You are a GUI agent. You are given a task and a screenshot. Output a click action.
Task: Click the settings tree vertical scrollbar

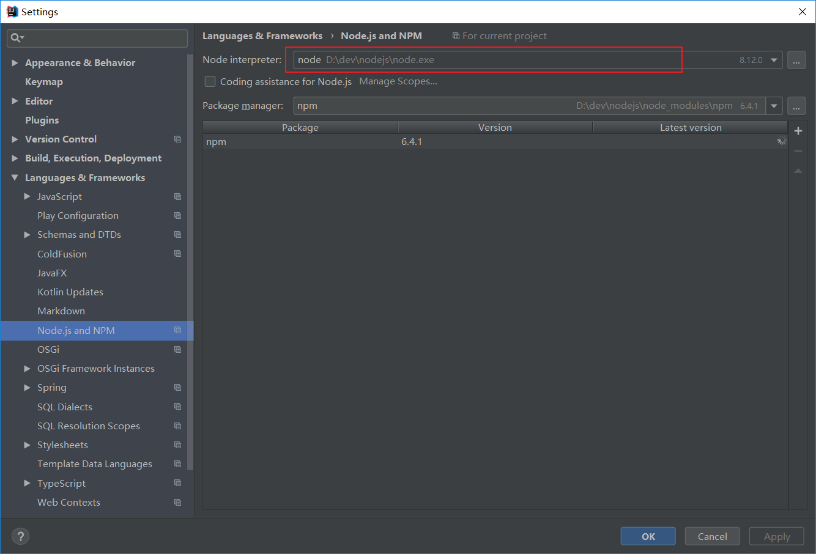tap(190, 263)
